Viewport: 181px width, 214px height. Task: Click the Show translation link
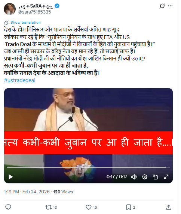point(25,23)
